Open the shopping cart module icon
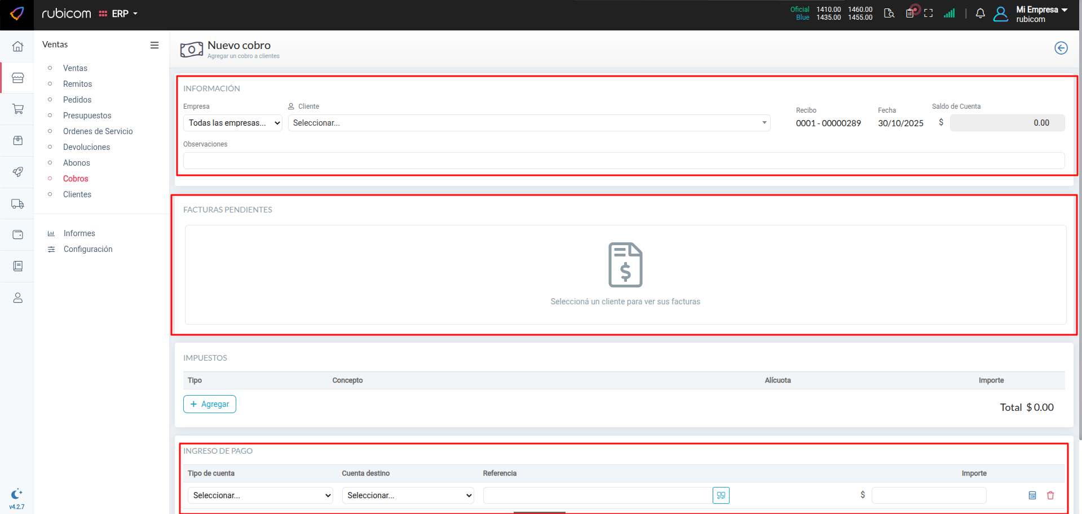Image resolution: width=1082 pixels, height=514 pixels. pos(18,109)
